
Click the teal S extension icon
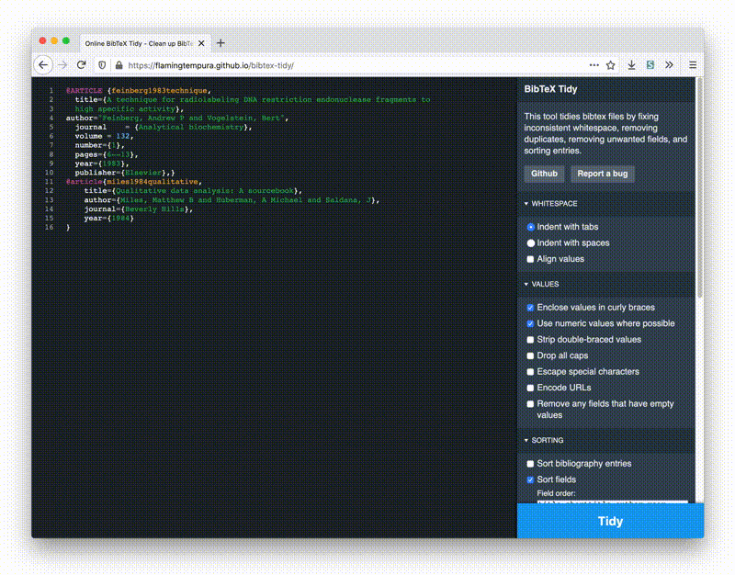(650, 65)
